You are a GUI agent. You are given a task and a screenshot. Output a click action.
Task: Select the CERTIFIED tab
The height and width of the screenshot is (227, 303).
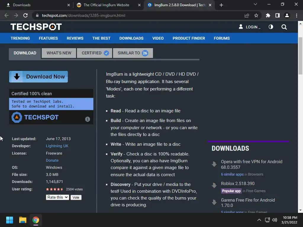94,53
